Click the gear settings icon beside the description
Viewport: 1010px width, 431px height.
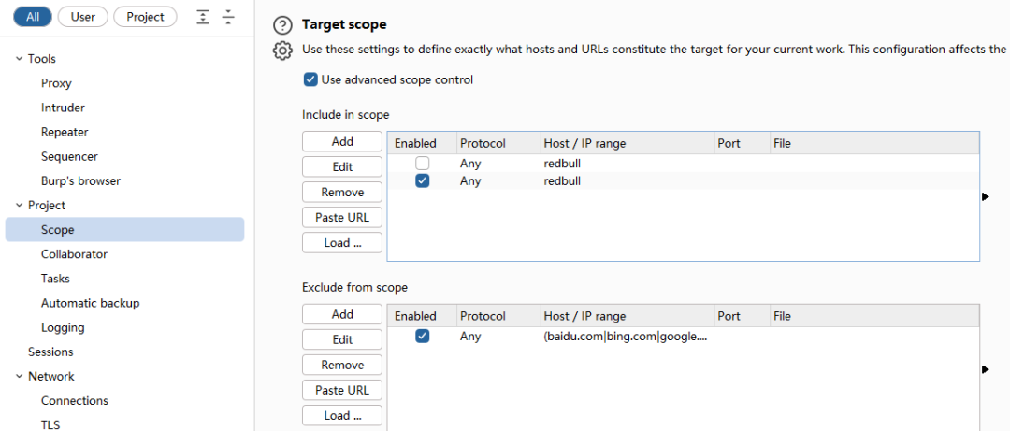[282, 50]
